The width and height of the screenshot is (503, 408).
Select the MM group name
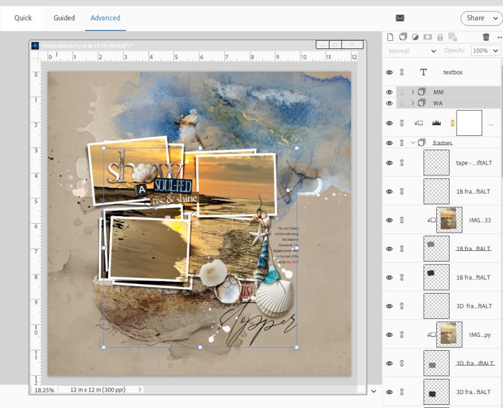pyautogui.click(x=438, y=92)
